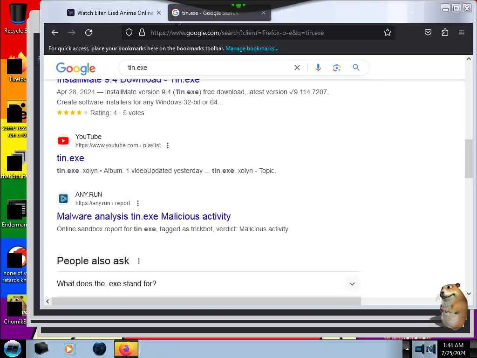Viewport: 477px width, 358px height.
Task: Close the tin.exe Google Search tab
Action: point(264,13)
